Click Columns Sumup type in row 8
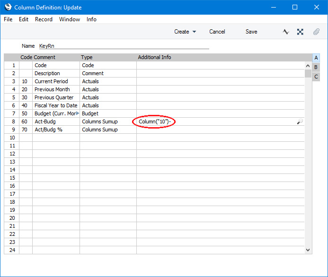 tap(108, 121)
